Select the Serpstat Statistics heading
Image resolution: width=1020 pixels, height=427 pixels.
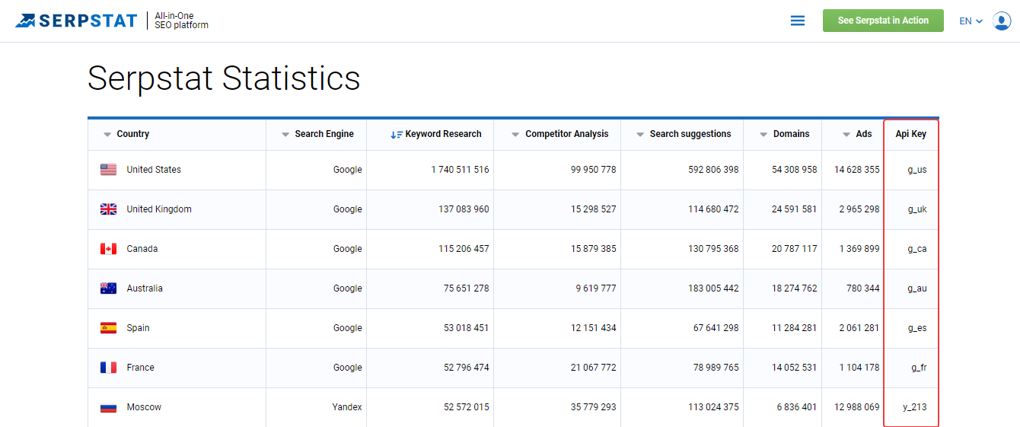224,78
